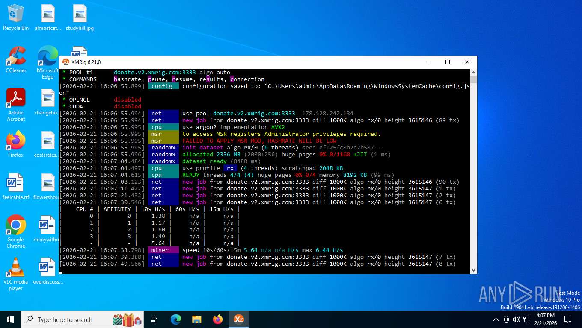Click 'use argon2 implementation AVX2' line
The height and width of the screenshot is (328, 582).
234,127
